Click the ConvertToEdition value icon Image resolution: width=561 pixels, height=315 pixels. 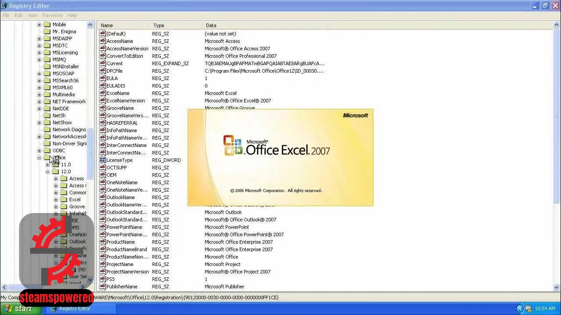(x=103, y=56)
